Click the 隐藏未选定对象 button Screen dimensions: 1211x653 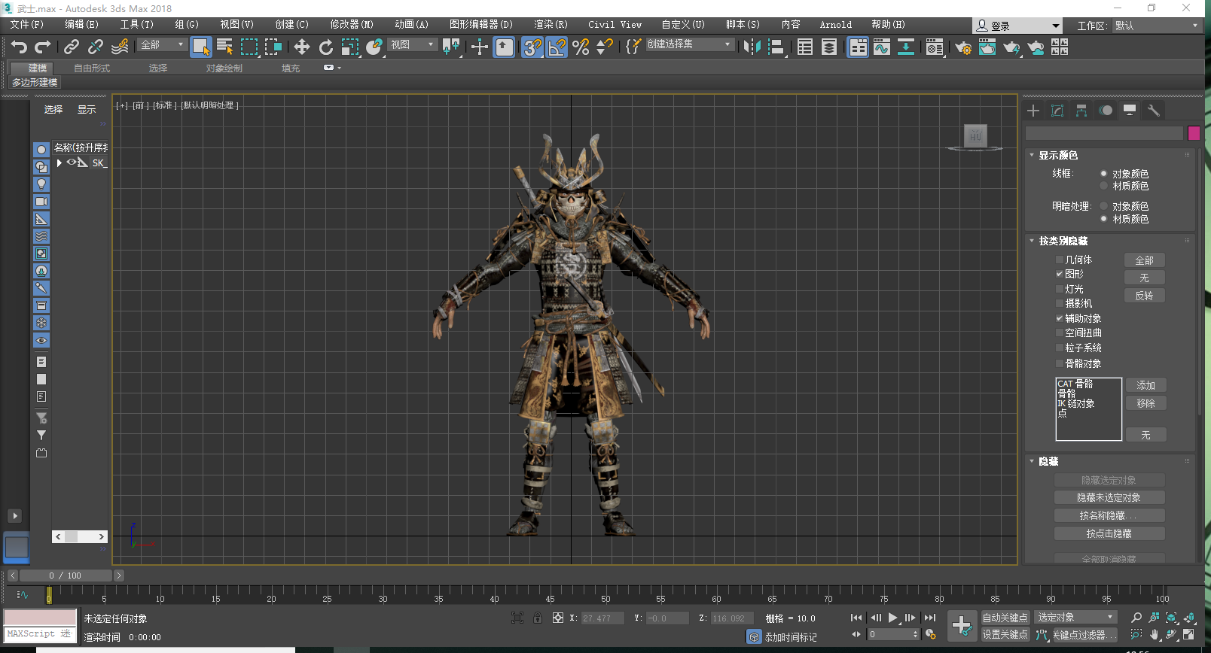pyautogui.click(x=1109, y=497)
